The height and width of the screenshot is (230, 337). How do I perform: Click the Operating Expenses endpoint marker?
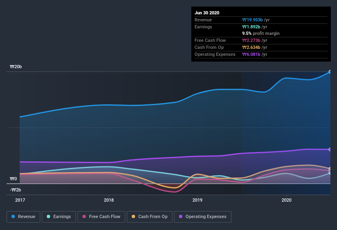pos(330,149)
